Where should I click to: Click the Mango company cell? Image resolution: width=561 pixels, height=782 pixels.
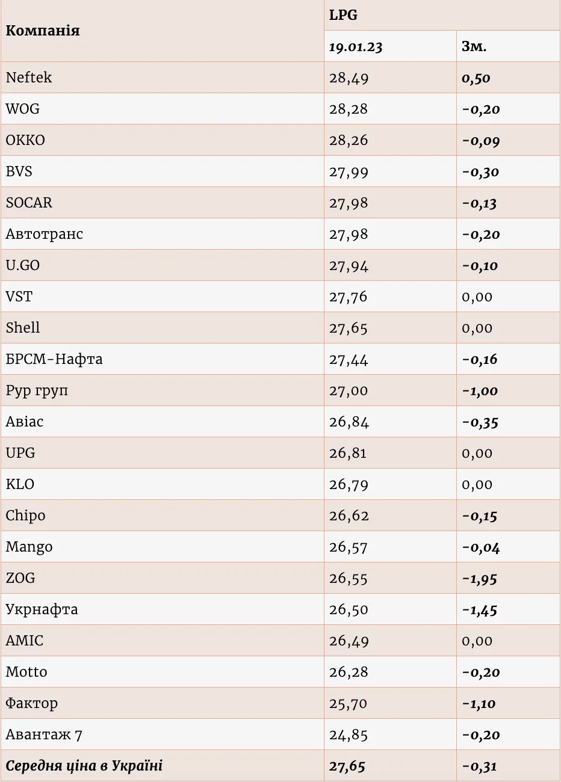(x=29, y=547)
